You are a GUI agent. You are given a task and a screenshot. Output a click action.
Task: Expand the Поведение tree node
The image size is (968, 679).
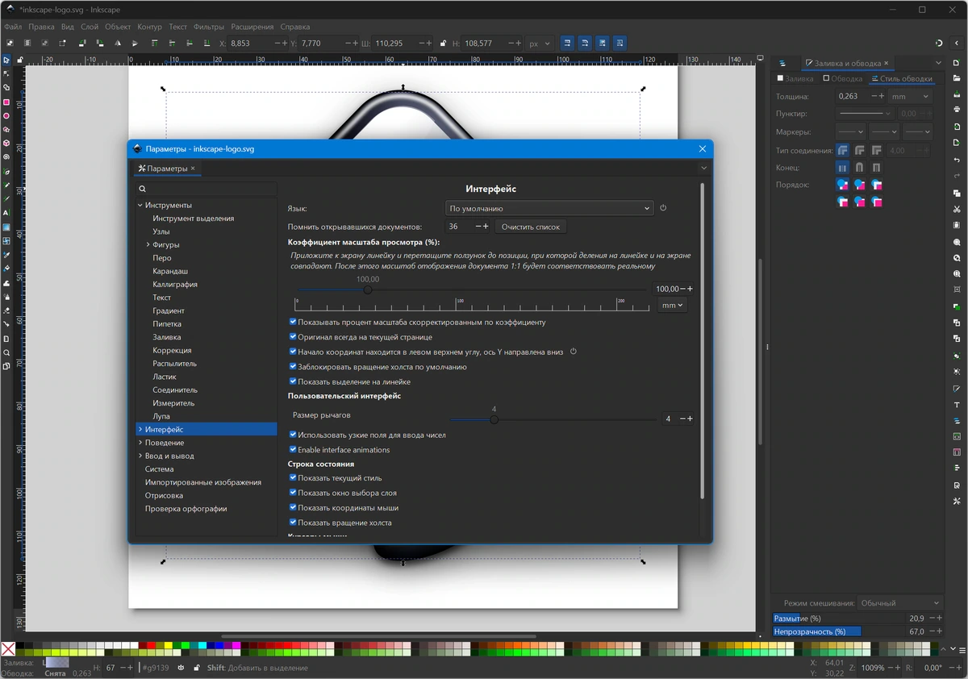tap(140, 443)
